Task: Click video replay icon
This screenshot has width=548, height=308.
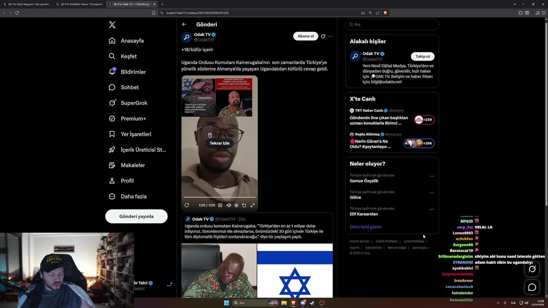Action: [x=187, y=205]
